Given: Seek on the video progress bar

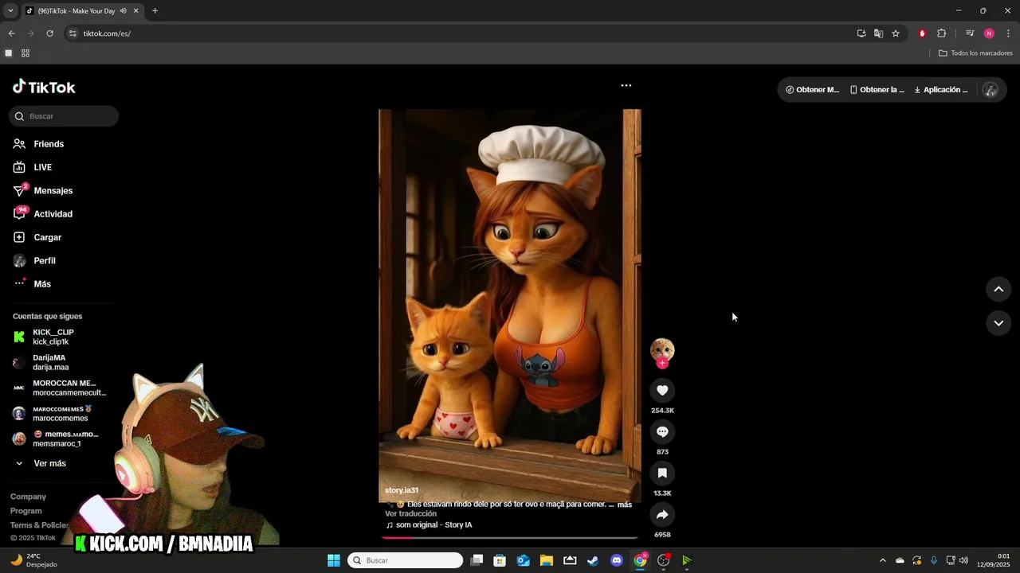Looking at the screenshot, I should tap(510, 538).
